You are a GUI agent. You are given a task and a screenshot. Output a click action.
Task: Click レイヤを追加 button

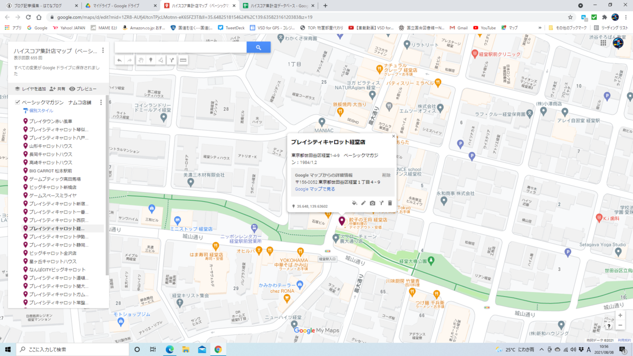click(x=30, y=89)
